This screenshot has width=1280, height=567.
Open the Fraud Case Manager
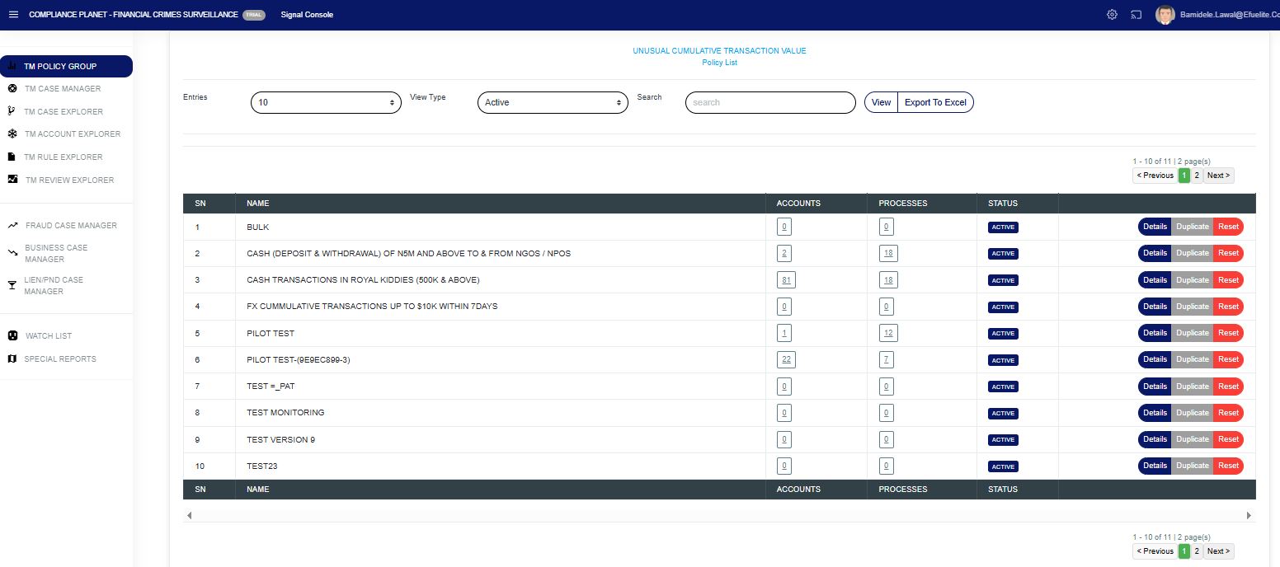tap(70, 225)
